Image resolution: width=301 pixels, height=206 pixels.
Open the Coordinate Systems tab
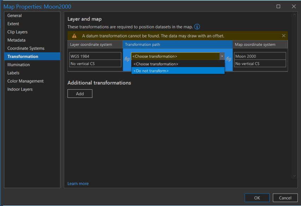26,48
